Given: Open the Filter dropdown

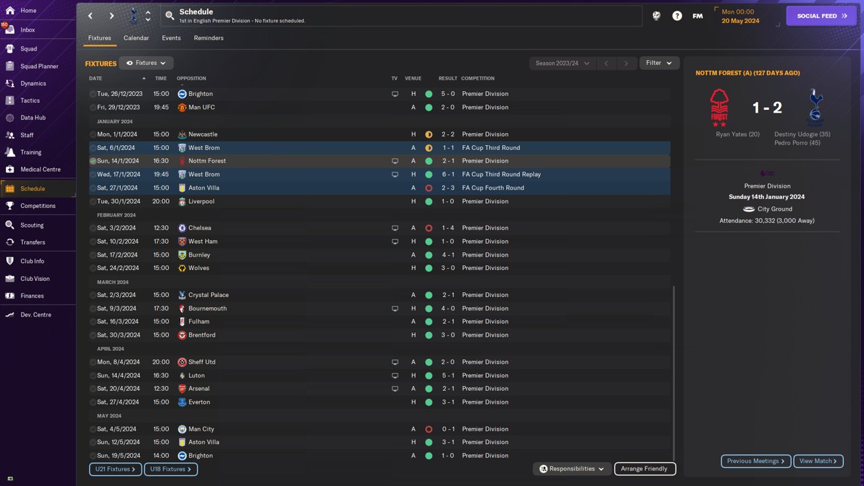Looking at the screenshot, I should point(659,63).
